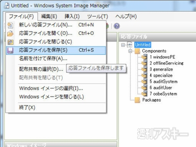Click the generalize pass icon
The width and height of the screenshot is (196, 147).
coord(144,69)
